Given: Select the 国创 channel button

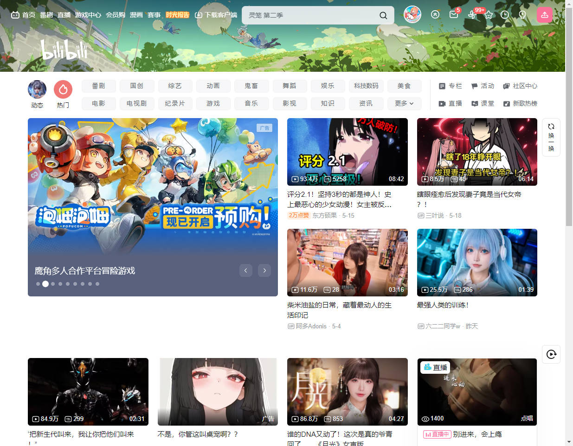Looking at the screenshot, I should pos(137,86).
